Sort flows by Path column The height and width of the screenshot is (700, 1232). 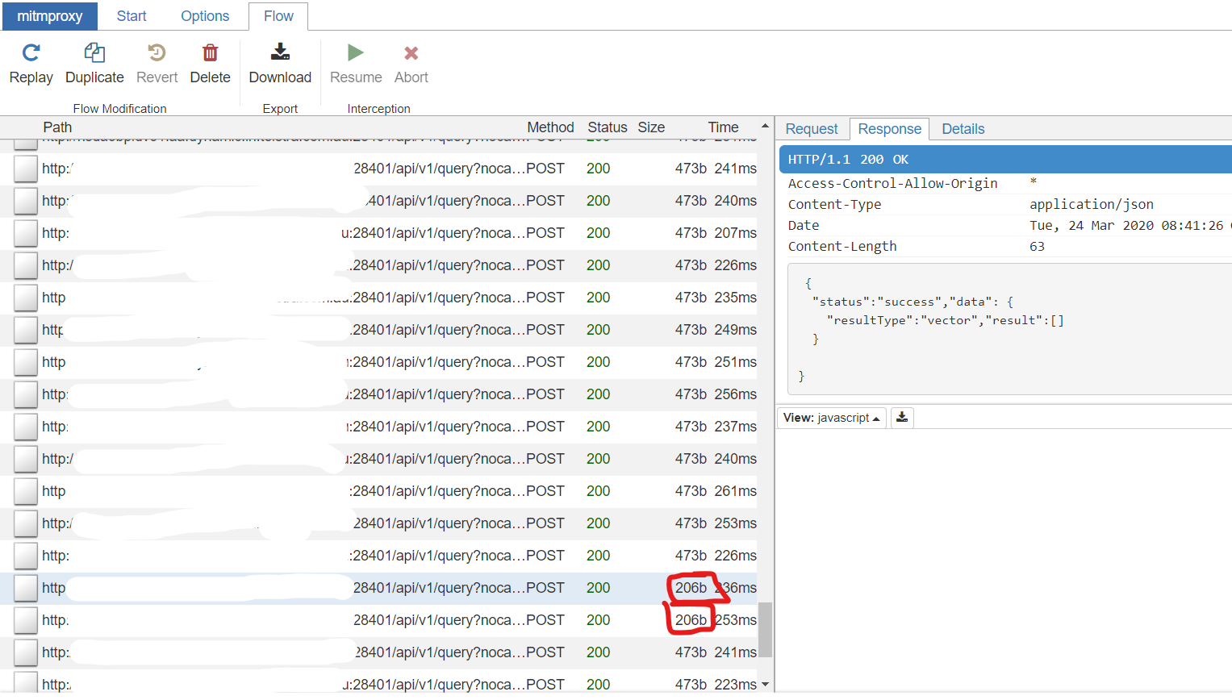click(57, 127)
